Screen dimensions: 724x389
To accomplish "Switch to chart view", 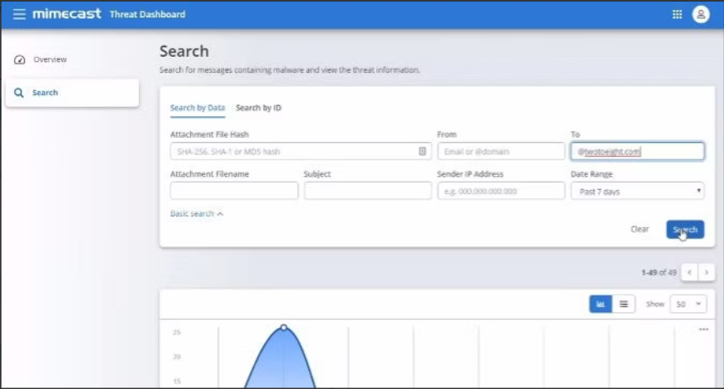I will [x=600, y=304].
